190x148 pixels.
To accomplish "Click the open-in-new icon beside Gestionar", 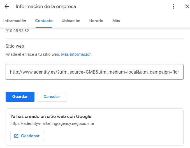I will [16, 136].
